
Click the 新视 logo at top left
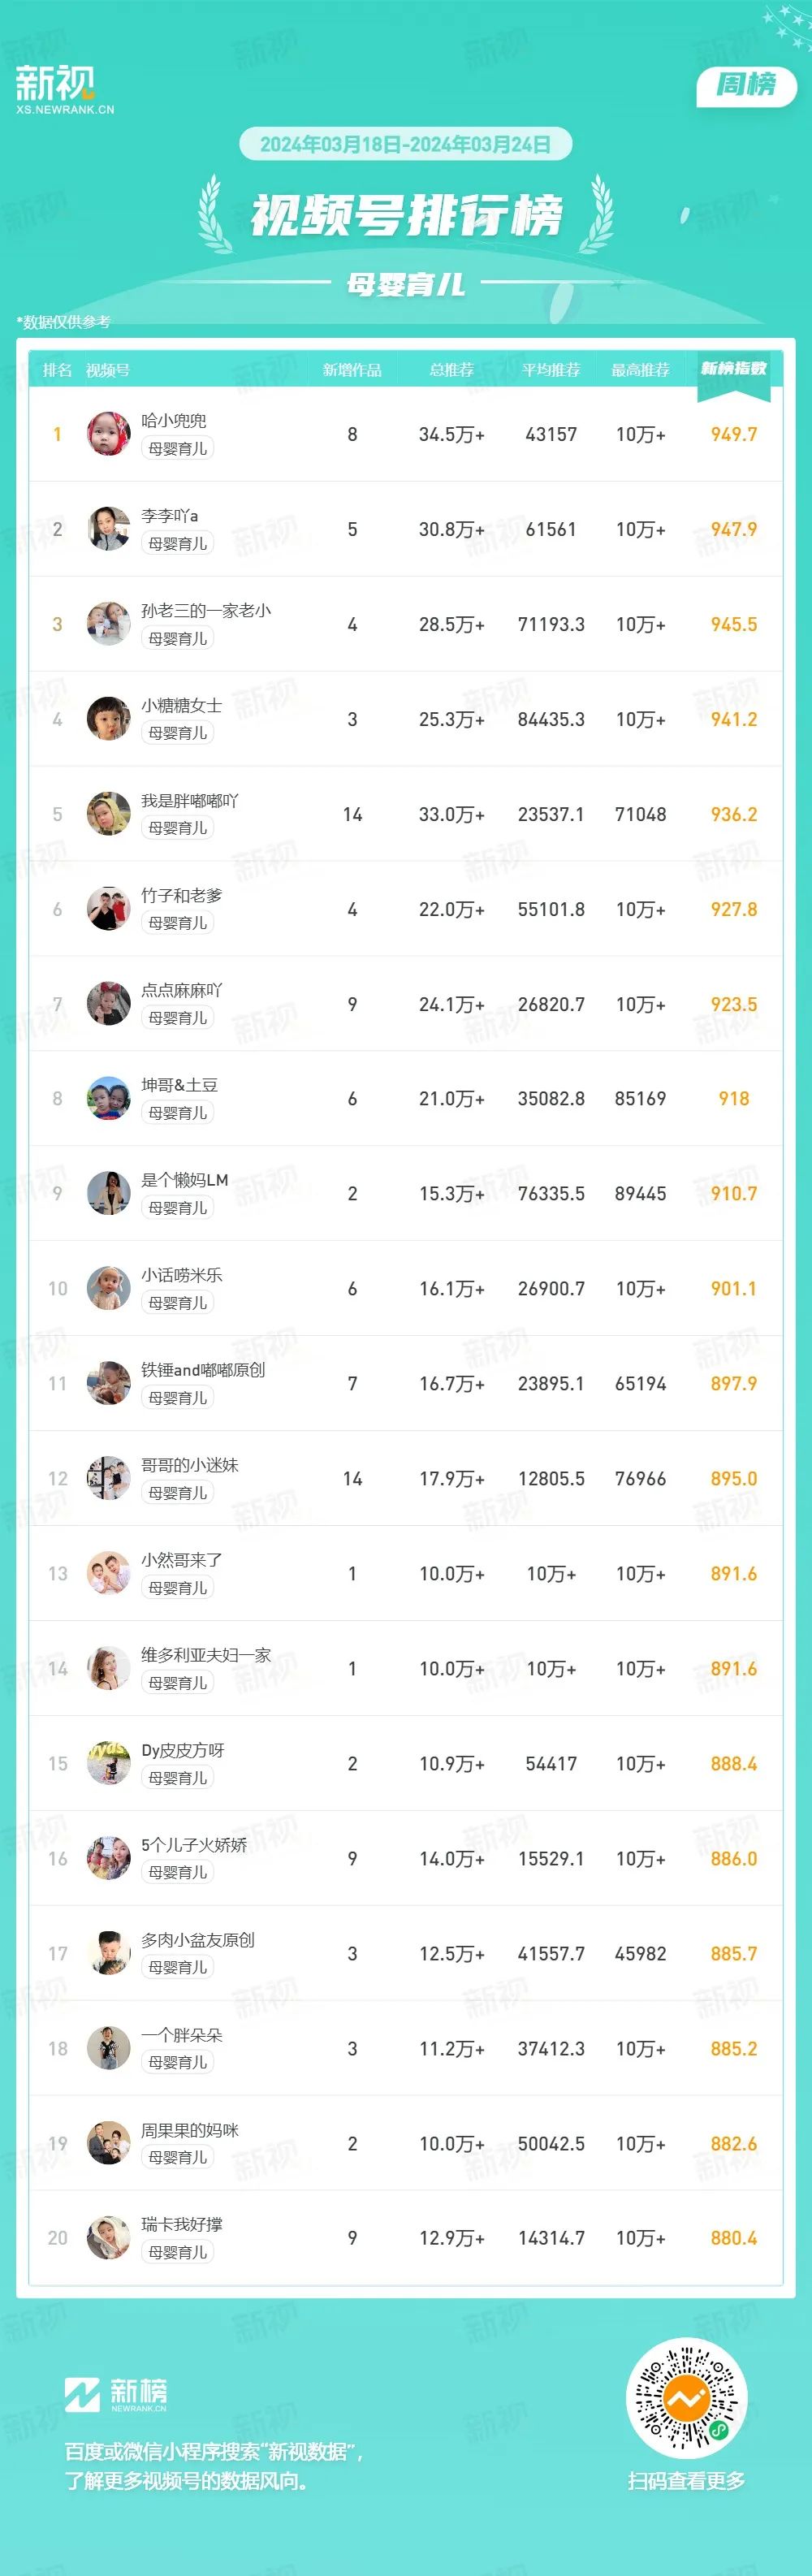tap(65, 90)
